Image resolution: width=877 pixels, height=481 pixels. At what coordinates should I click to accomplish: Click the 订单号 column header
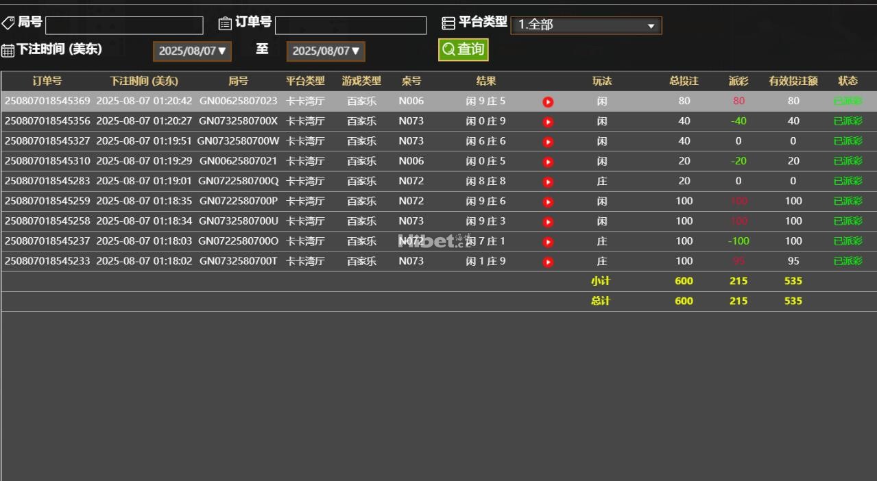pos(47,81)
